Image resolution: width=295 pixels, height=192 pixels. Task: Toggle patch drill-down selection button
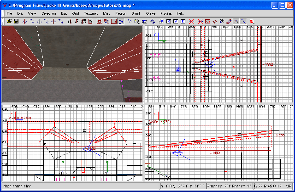coord(243,22)
